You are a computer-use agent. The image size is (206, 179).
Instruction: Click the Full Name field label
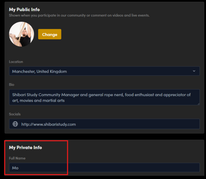click(x=17, y=158)
